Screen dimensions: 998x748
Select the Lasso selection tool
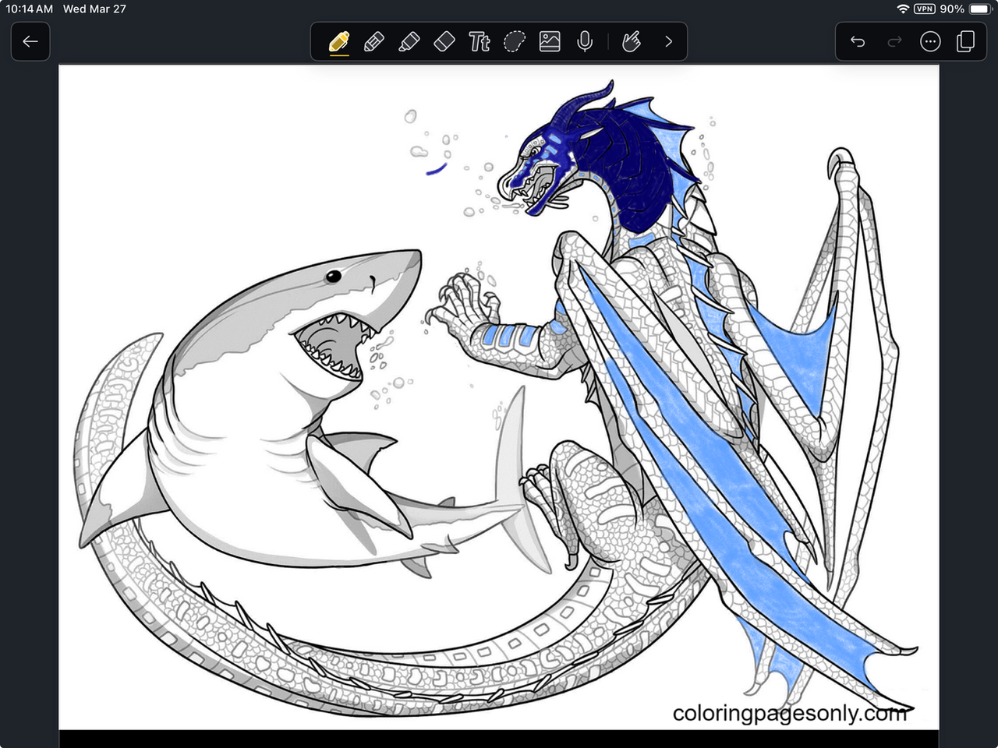tap(515, 41)
